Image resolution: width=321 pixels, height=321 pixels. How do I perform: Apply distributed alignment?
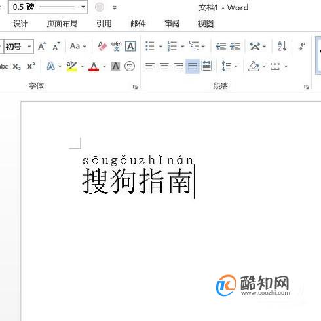pyautogui.click(x=206, y=66)
